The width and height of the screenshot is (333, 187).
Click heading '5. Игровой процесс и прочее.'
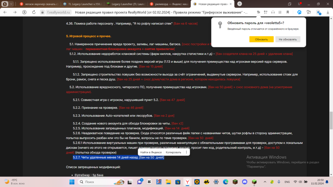pos(89,36)
